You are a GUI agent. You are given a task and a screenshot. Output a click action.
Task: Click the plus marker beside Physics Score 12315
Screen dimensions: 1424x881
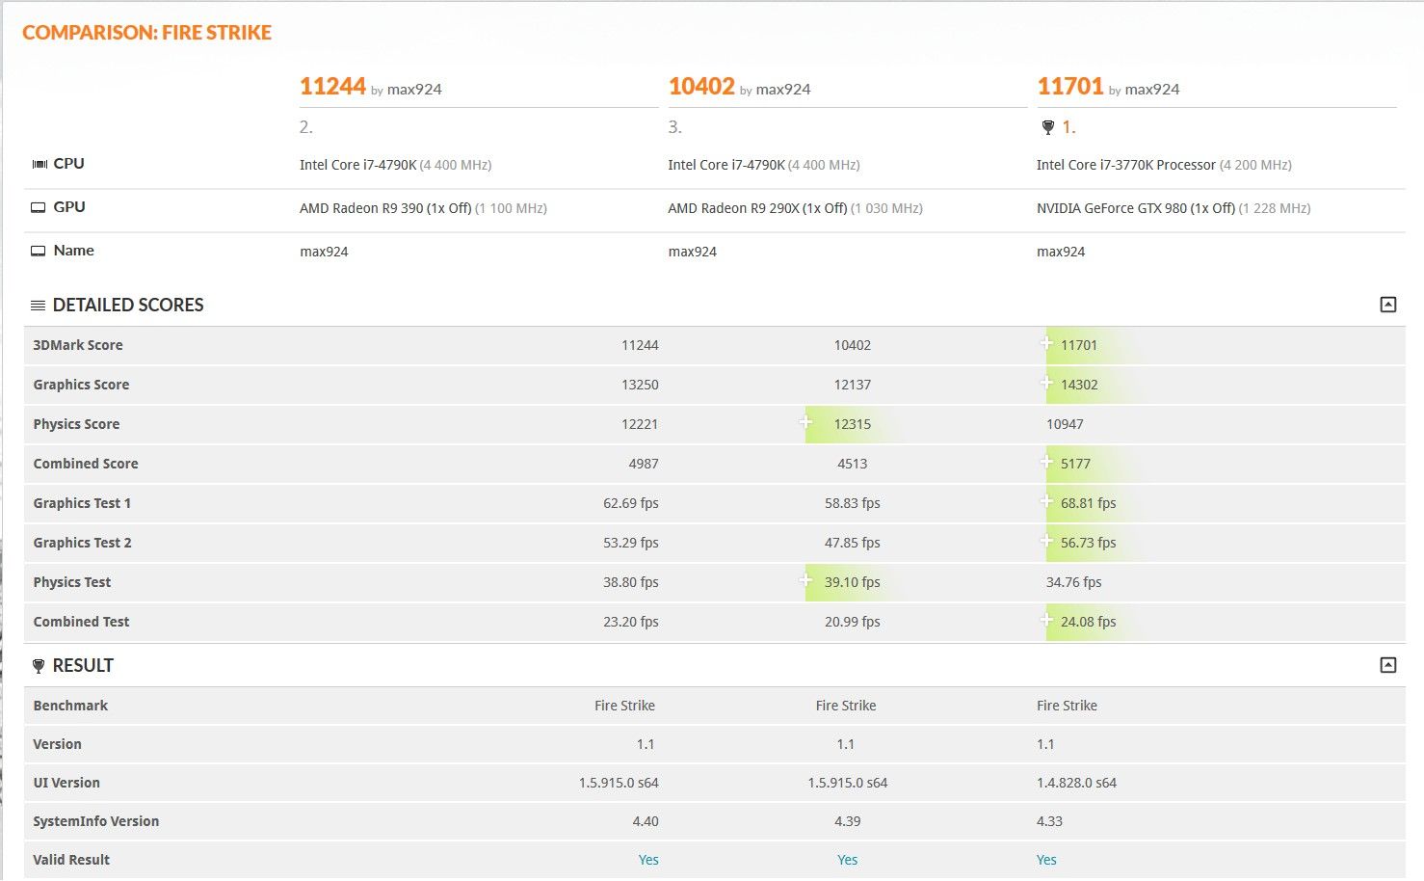pyautogui.click(x=805, y=421)
